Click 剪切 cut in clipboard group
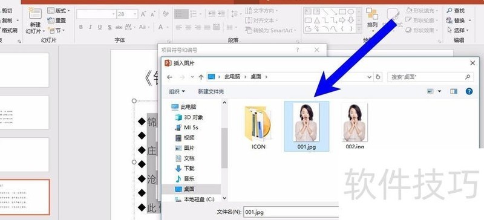 click(x=6, y=11)
